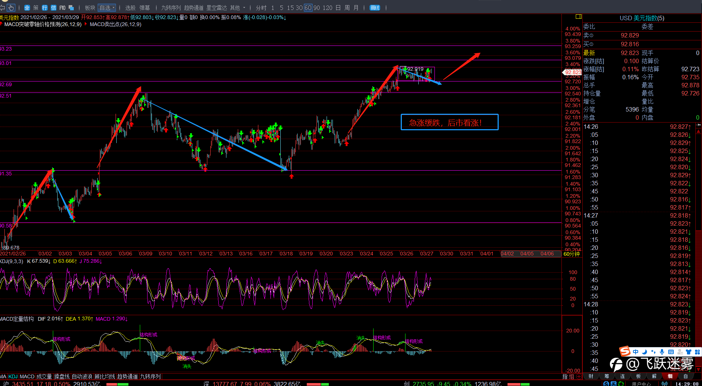Viewport: 702px width, 386px height.
Task: Click the tick list scroll-down arrow
Action: tap(699, 369)
